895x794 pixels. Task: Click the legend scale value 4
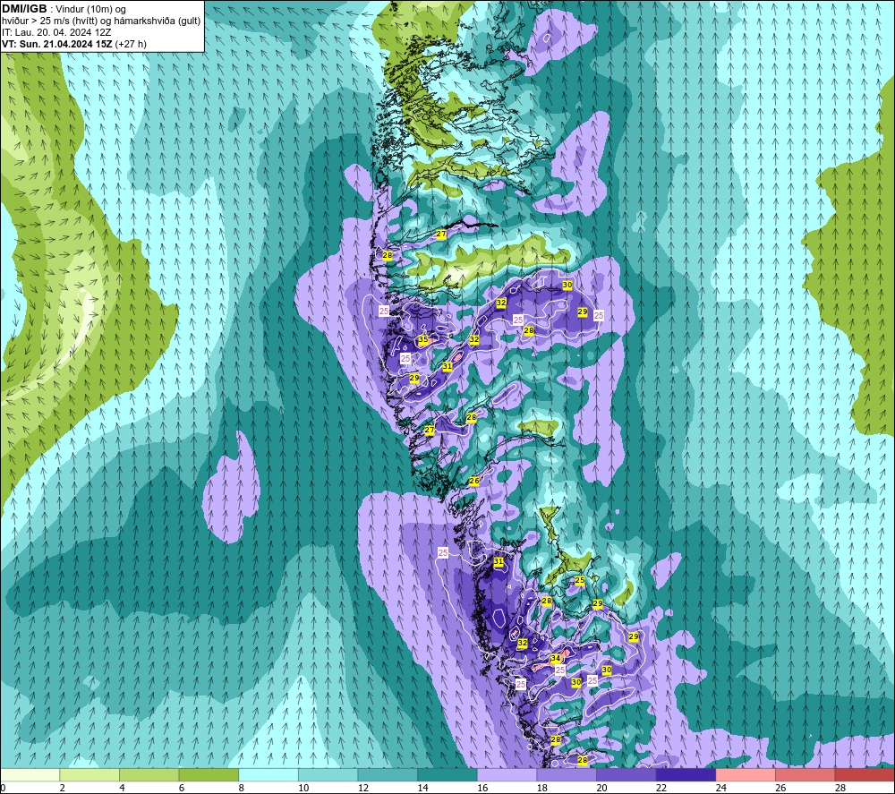coord(122,788)
